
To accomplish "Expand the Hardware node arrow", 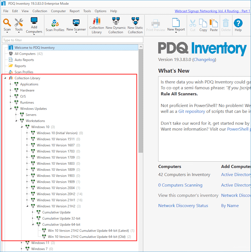I will pyautogui.click(x=10, y=90).
